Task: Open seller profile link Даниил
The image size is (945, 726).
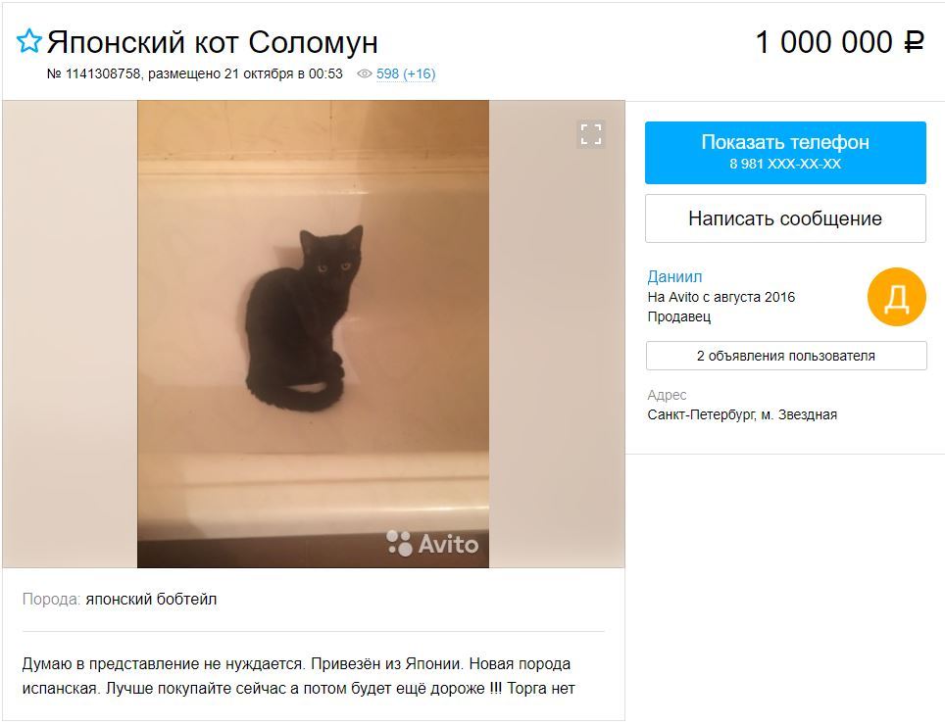Action: click(x=674, y=276)
